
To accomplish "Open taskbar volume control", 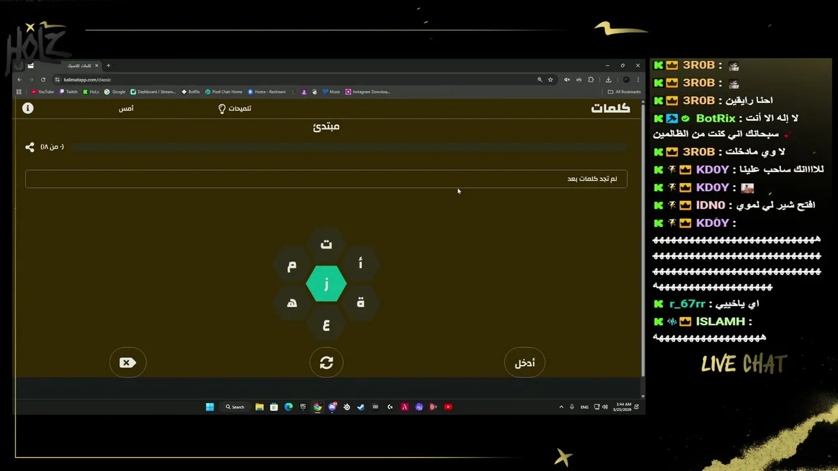I will coord(604,407).
